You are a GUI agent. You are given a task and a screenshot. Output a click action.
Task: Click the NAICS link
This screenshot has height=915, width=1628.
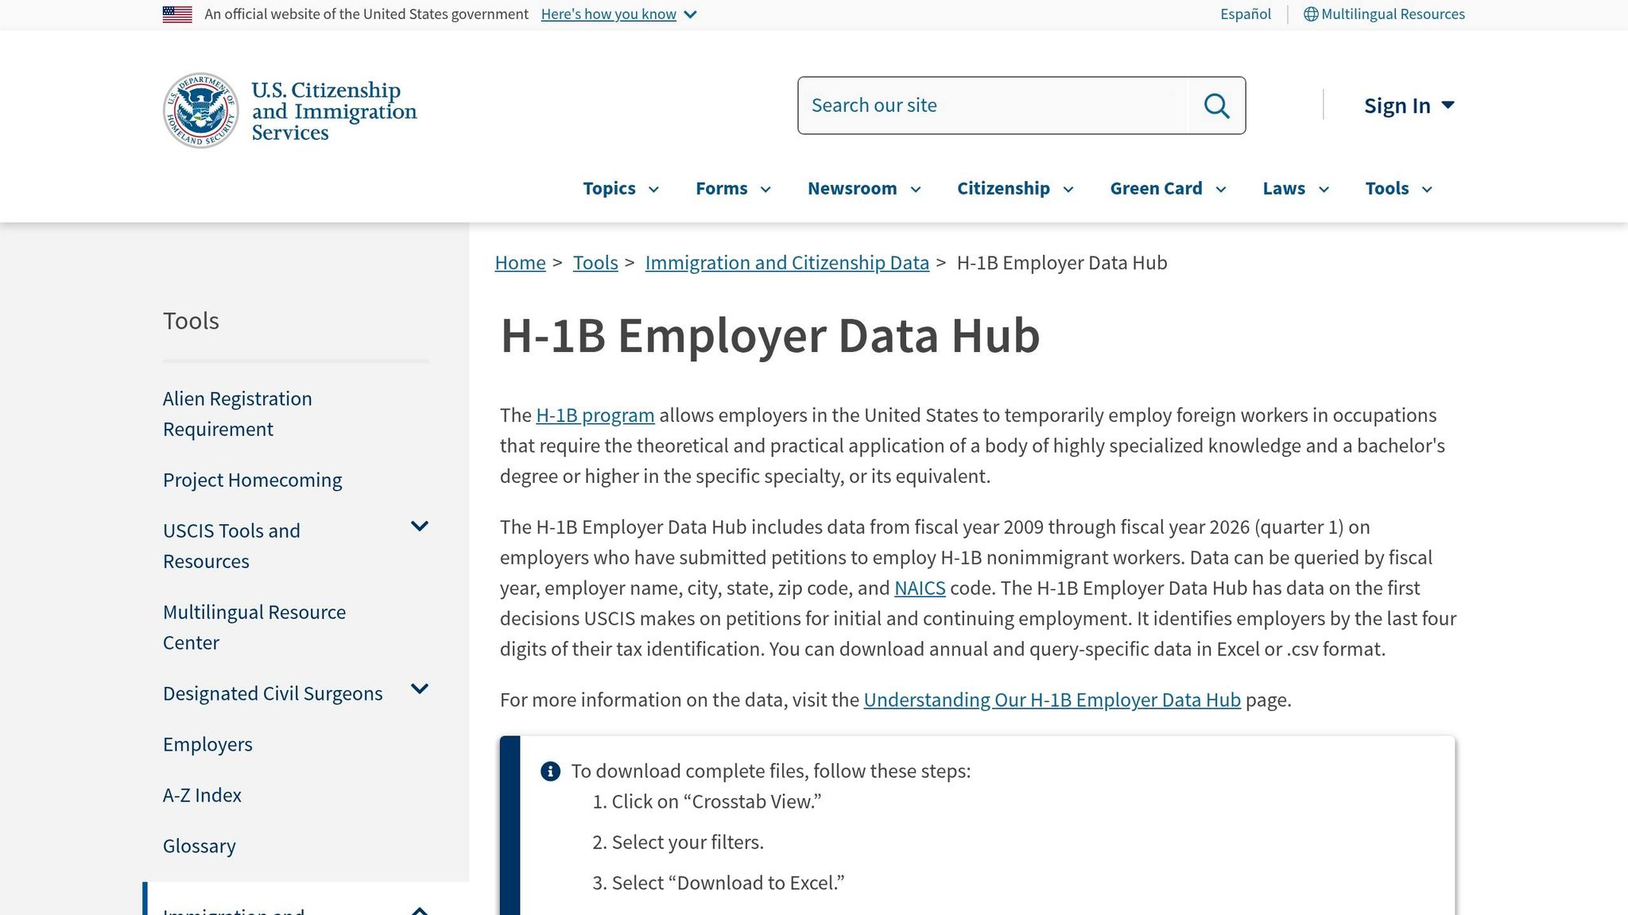point(920,588)
